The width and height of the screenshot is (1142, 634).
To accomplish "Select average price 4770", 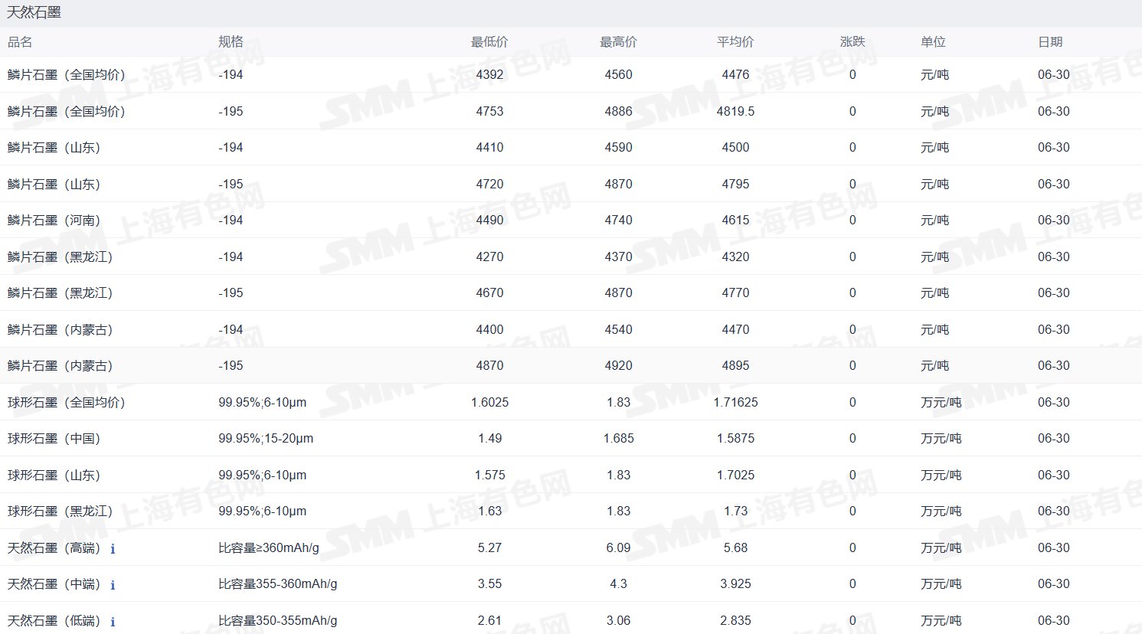I will coord(735,292).
